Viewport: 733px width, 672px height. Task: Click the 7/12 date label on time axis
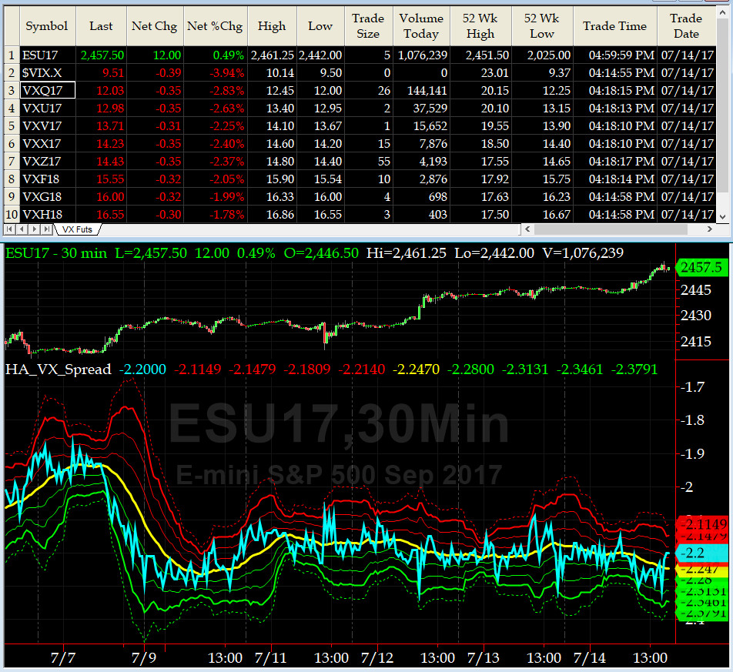pos(377,658)
